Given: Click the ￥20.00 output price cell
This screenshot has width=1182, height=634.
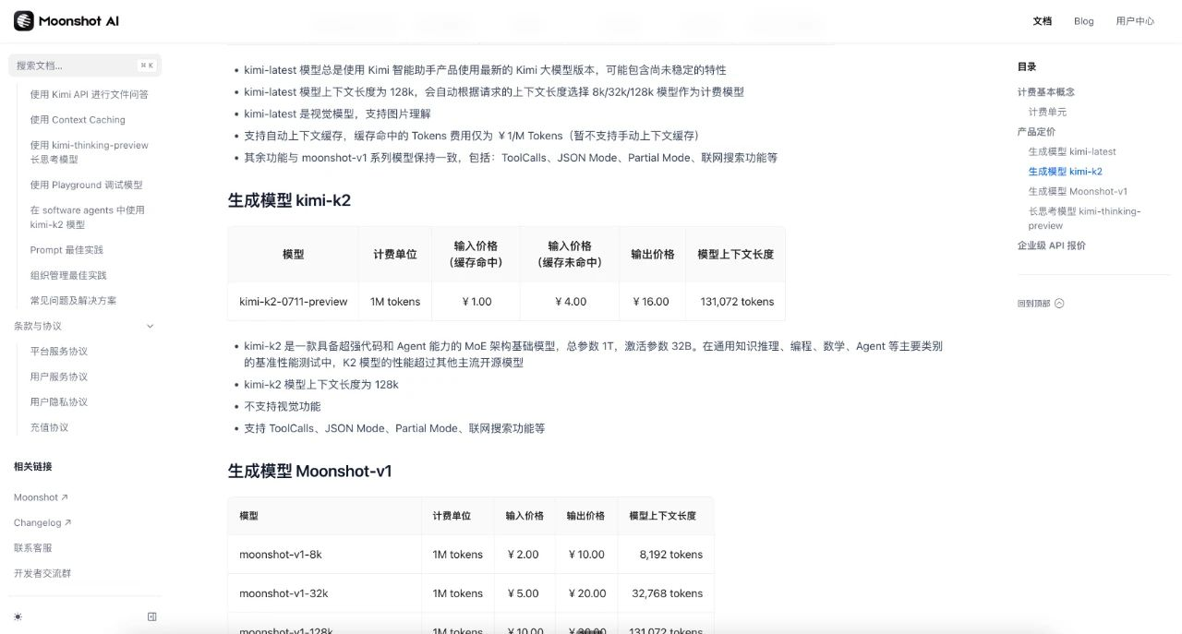Looking at the screenshot, I should [586, 593].
